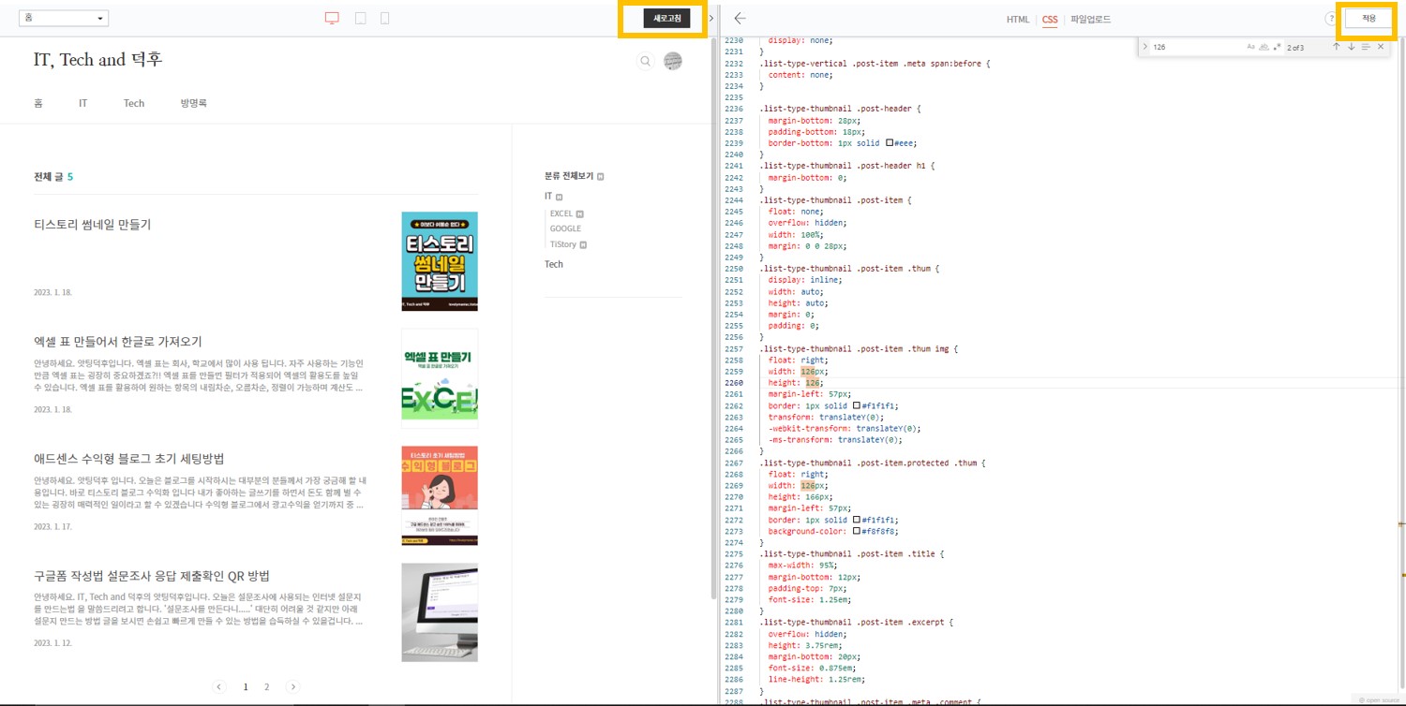Click 분류 전체보기 category link
Viewport: 1406px width, 706px height.
(x=569, y=176)
